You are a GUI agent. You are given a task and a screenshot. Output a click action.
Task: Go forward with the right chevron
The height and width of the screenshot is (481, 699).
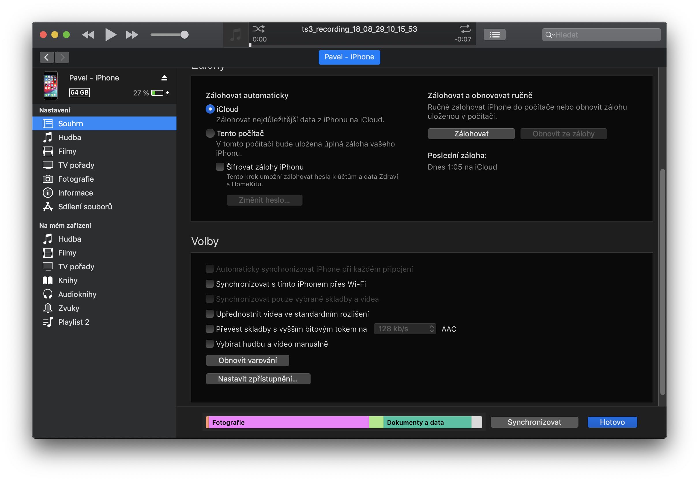(62, 57)
